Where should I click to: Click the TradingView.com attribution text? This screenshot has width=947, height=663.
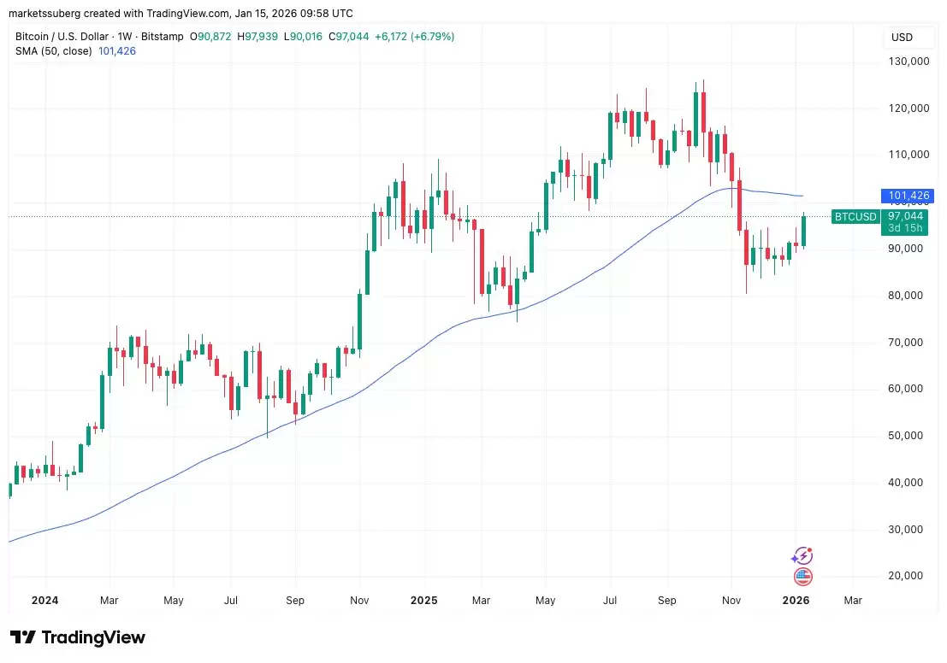188,14
